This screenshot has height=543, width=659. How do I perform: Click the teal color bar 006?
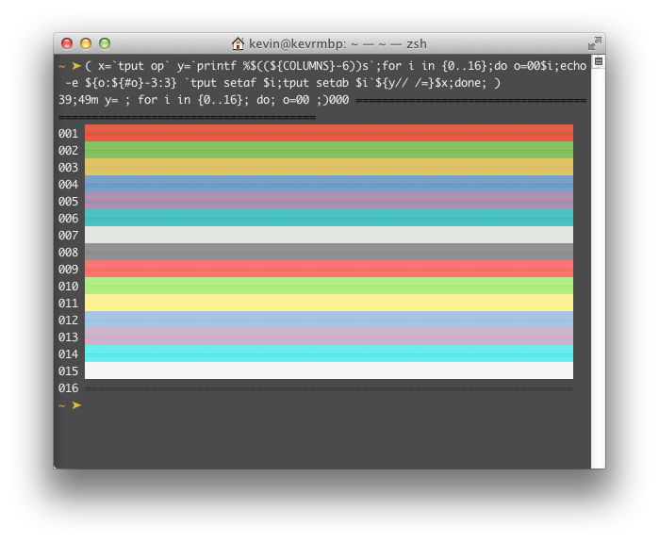click(x=329, y=218)
